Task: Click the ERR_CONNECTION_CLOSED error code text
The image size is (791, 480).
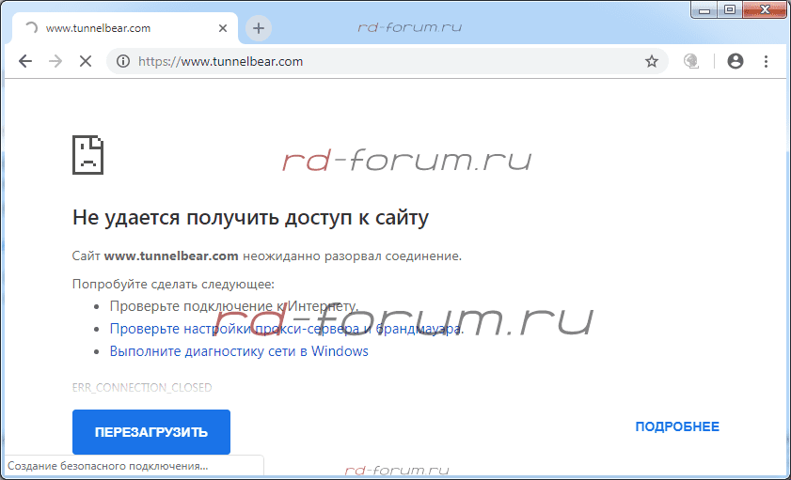Action: click(x=142, y=387)
